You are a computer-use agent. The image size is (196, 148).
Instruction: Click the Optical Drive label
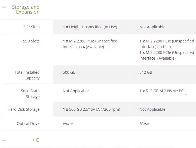28,124
